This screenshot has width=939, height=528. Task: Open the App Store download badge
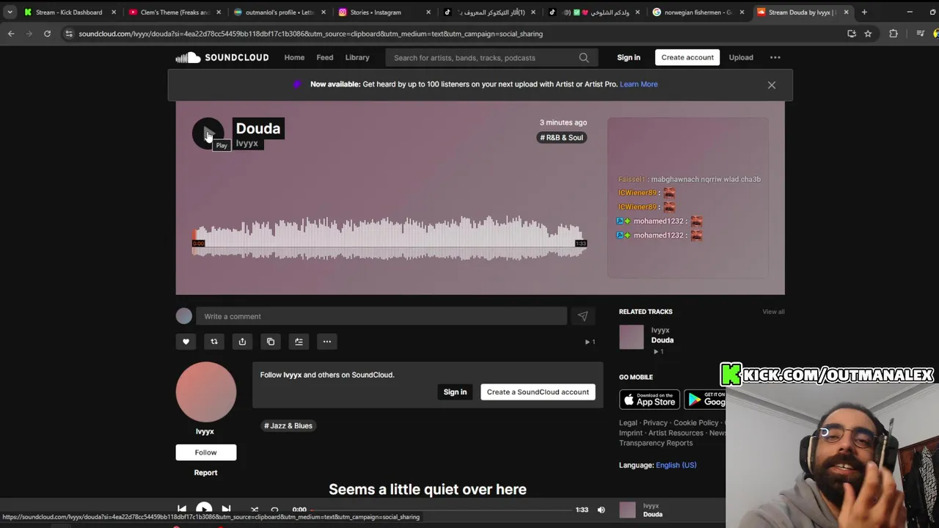649,400
